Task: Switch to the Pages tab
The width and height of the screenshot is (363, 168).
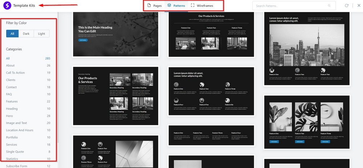Action: click(154, 5)
